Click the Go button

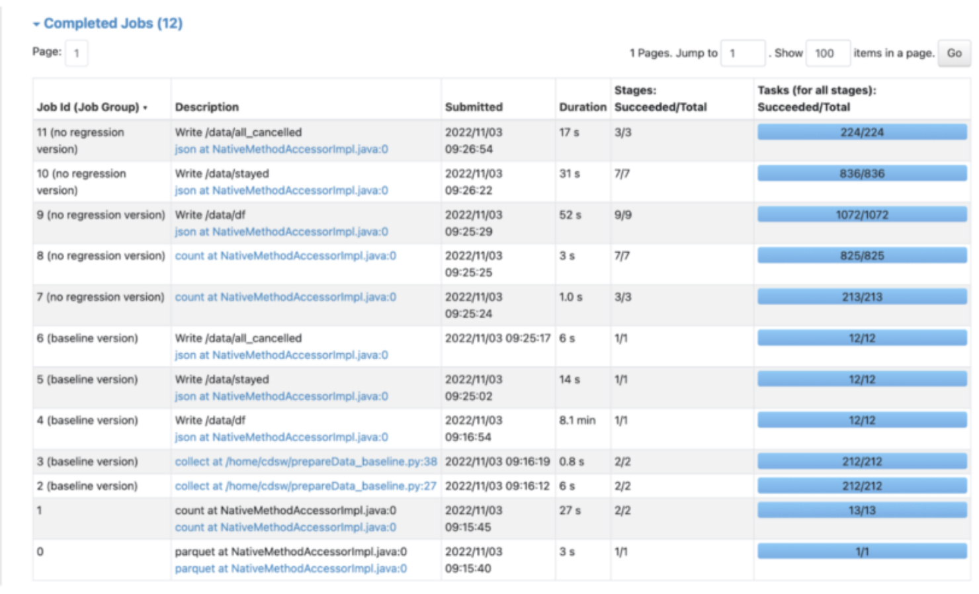tap(953, 54)
